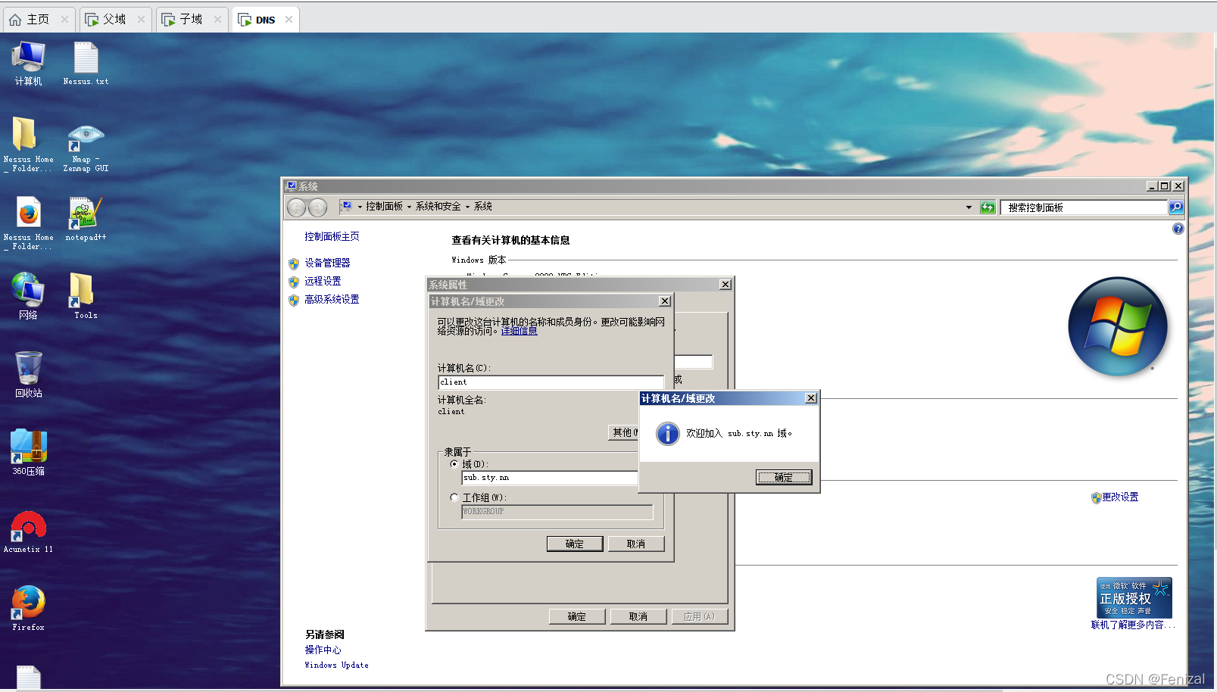The image size is (1217, 692).
Task: Switch to the 父域 tab
Action: tap(115, 20)
